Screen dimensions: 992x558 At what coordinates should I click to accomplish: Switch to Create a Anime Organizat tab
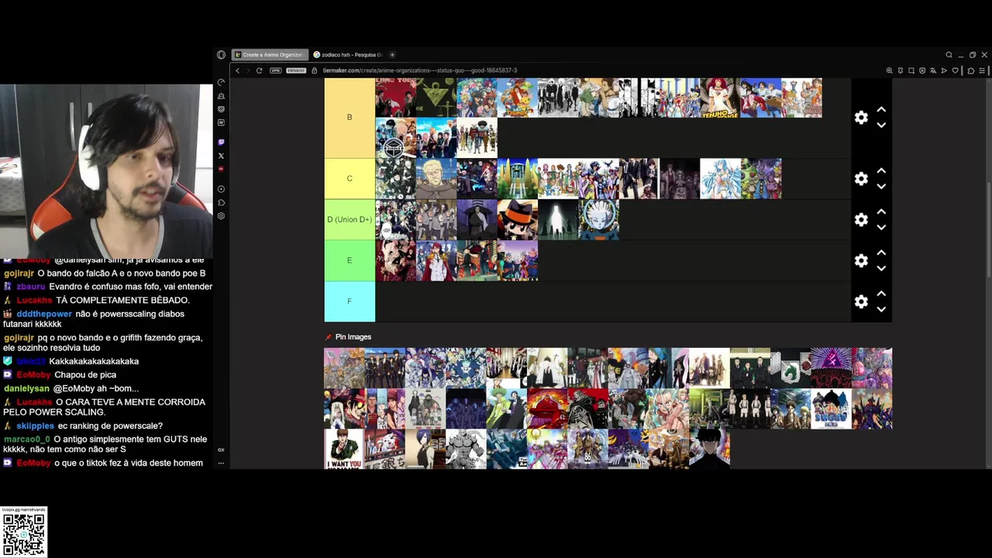tap(270, 55)
